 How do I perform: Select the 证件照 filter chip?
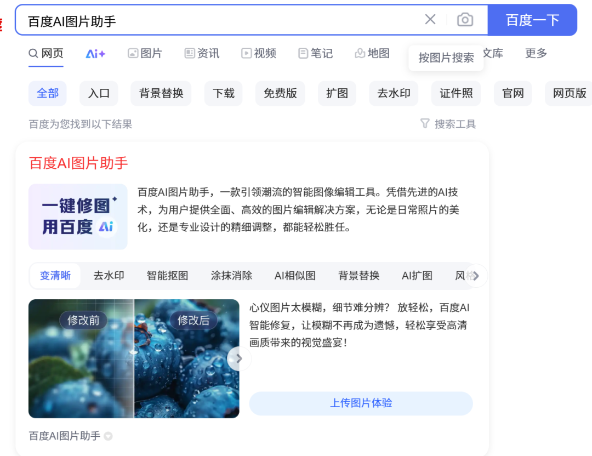click(x=456, y=93)
